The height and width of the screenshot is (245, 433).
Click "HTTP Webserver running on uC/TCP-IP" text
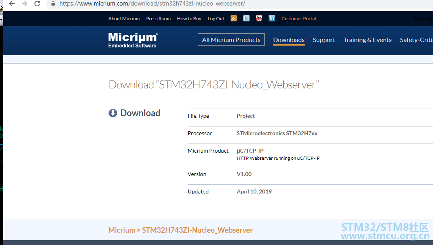(278, 158)
